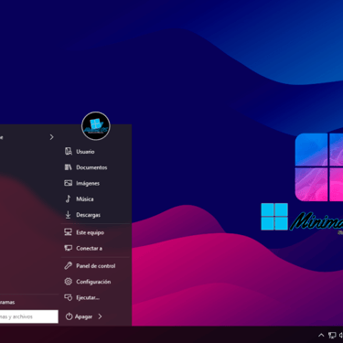The height and width of the screenshot is (343, 343).
Task: Launch the Ejecutar... dialog entry
Action: pos(88,297)
